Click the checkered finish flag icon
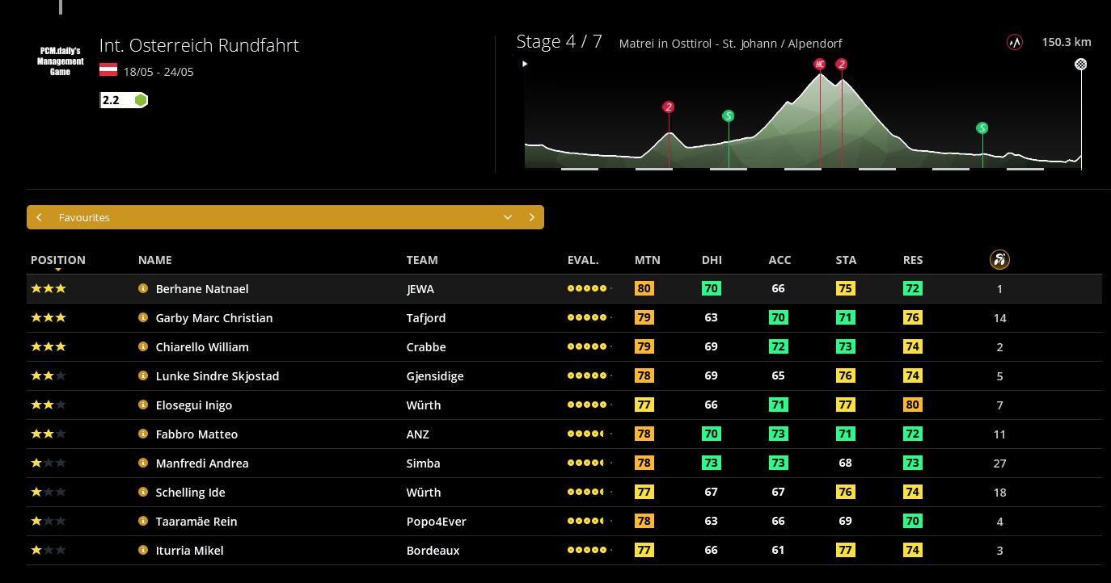Image resolution: width=1111 pixels, height=583 pixels. 1080,64
